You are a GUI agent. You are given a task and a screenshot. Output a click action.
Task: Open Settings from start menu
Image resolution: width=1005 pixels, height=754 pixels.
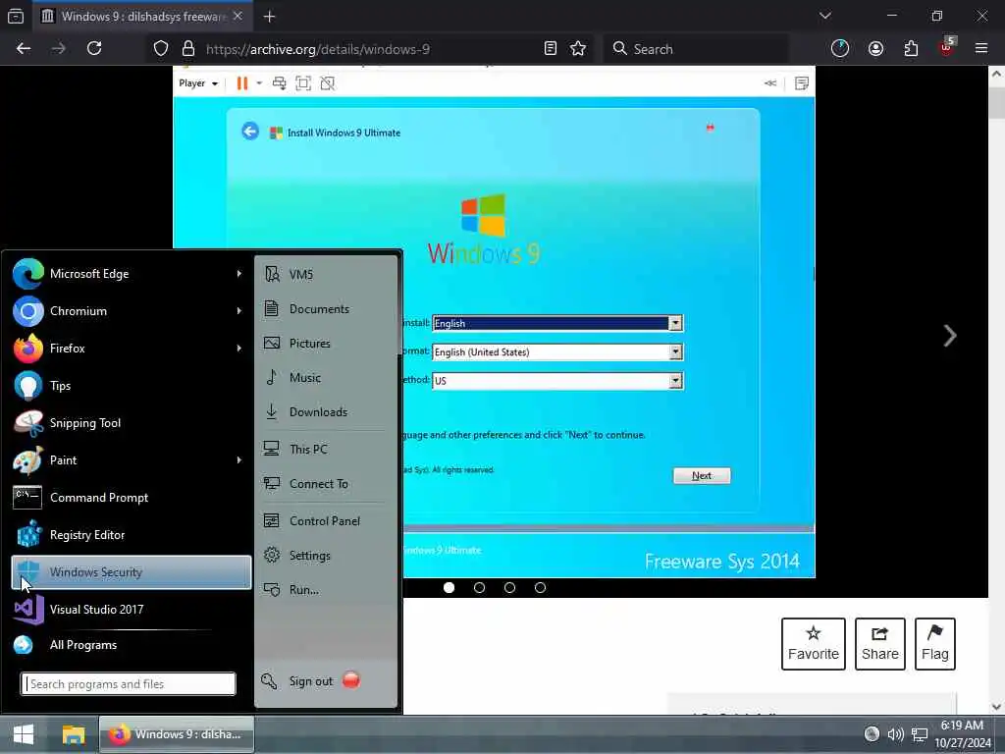[326, 556]
